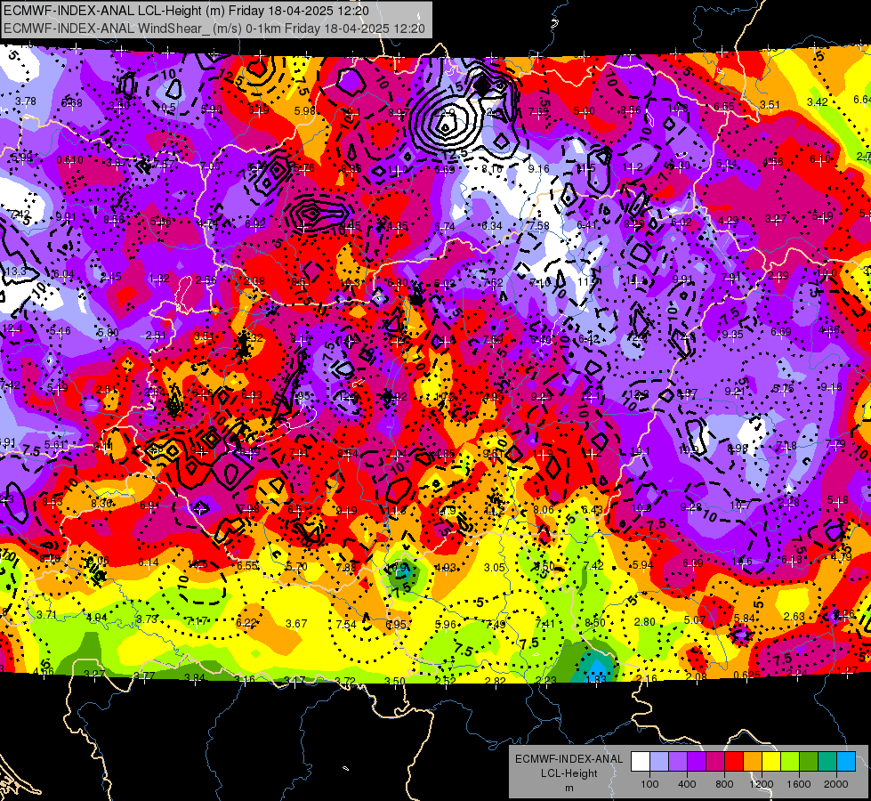Viewport: 871px width, 801px height.
Task: Click the 5.00 wind shear value
Action: click(x=585, y=111)
